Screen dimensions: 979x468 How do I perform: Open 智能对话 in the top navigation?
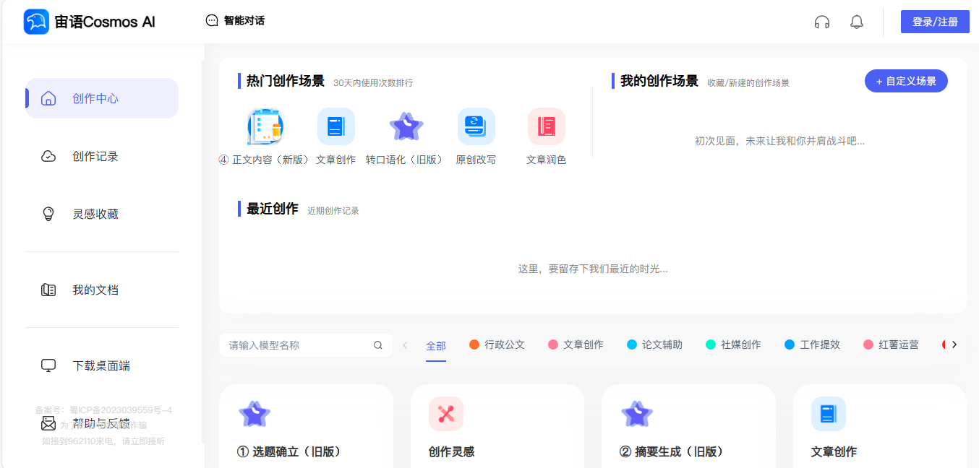(x=235, y=21)
